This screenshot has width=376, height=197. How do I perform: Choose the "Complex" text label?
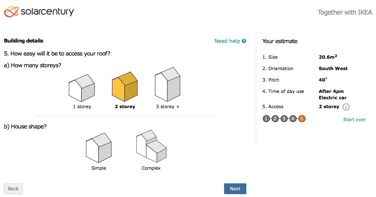click(151, 168)
